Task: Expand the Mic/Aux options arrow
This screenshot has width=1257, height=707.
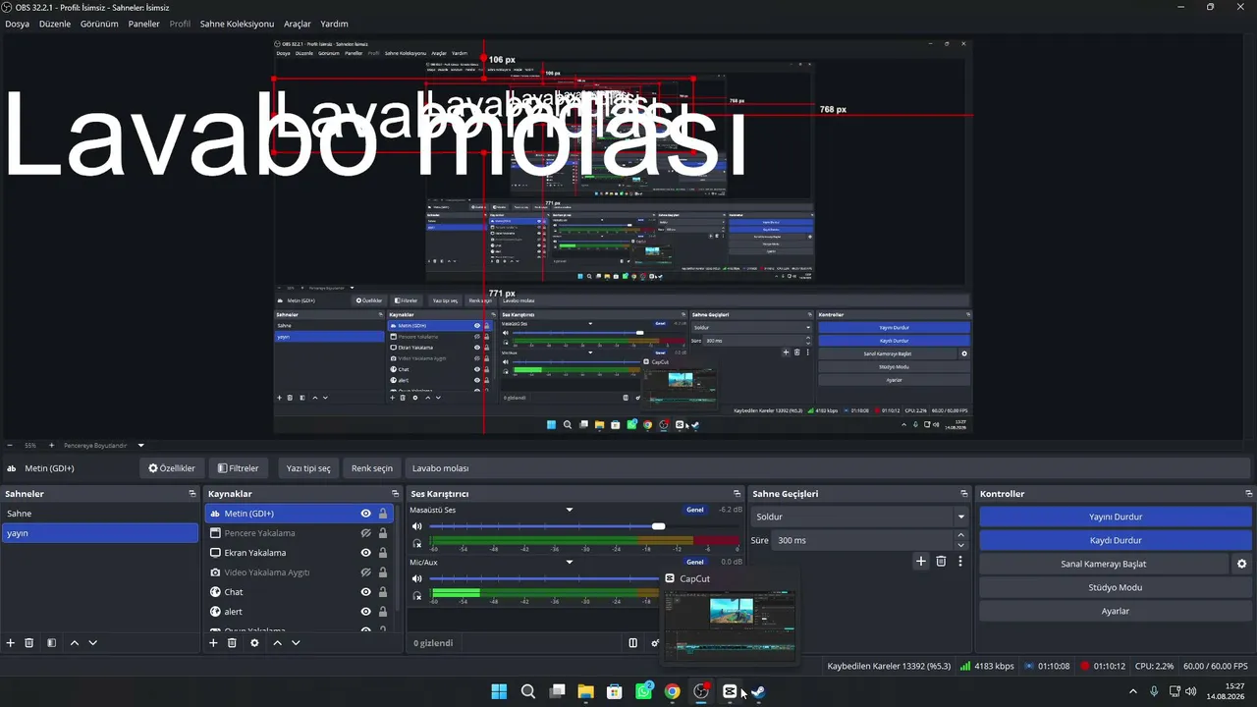Action: coord(569,562)
